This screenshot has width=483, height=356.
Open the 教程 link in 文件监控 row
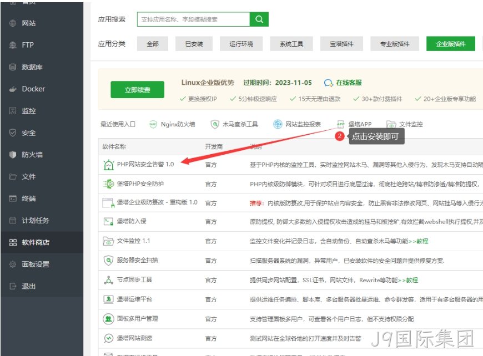(422, 241)
